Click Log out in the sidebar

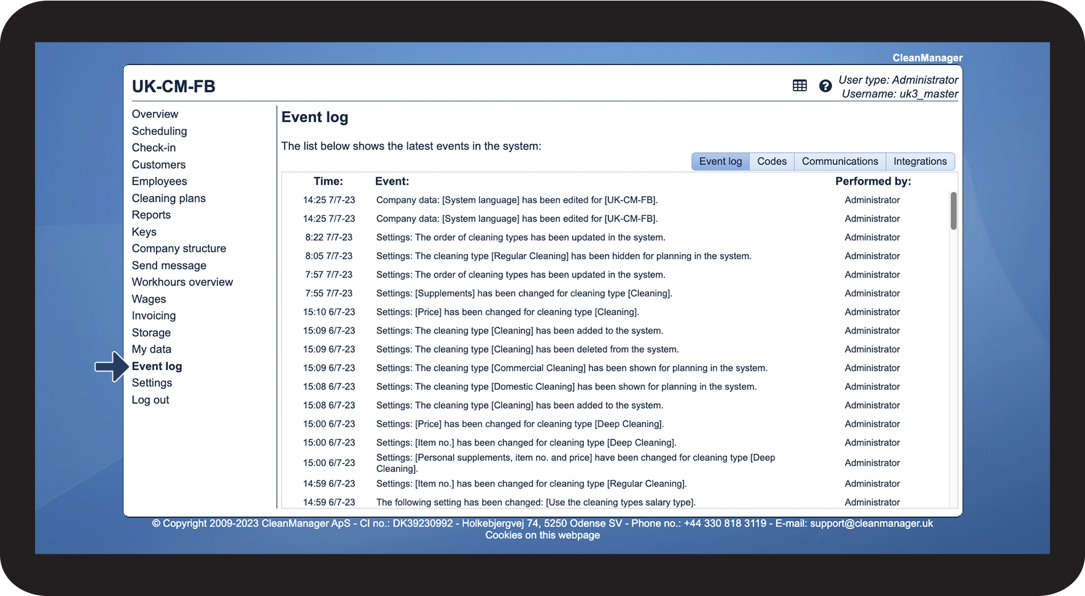pos(150,400)
